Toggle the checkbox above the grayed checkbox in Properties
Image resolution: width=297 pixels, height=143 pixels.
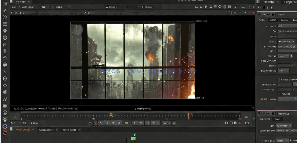pyautogui.click(x=279, y=80)
